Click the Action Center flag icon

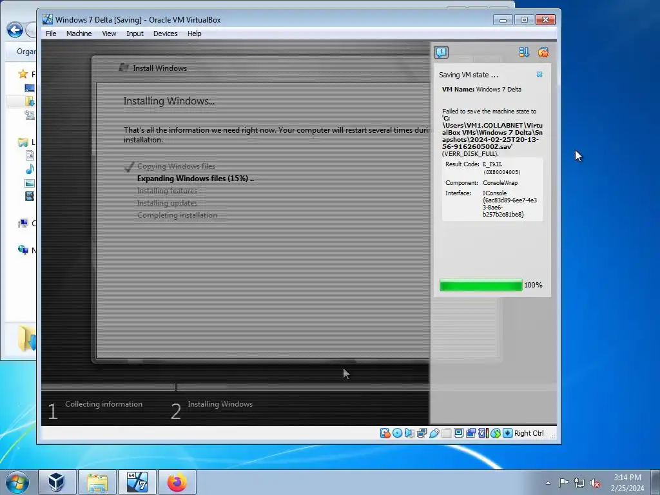pyautogui.click(x=563, y=483)
